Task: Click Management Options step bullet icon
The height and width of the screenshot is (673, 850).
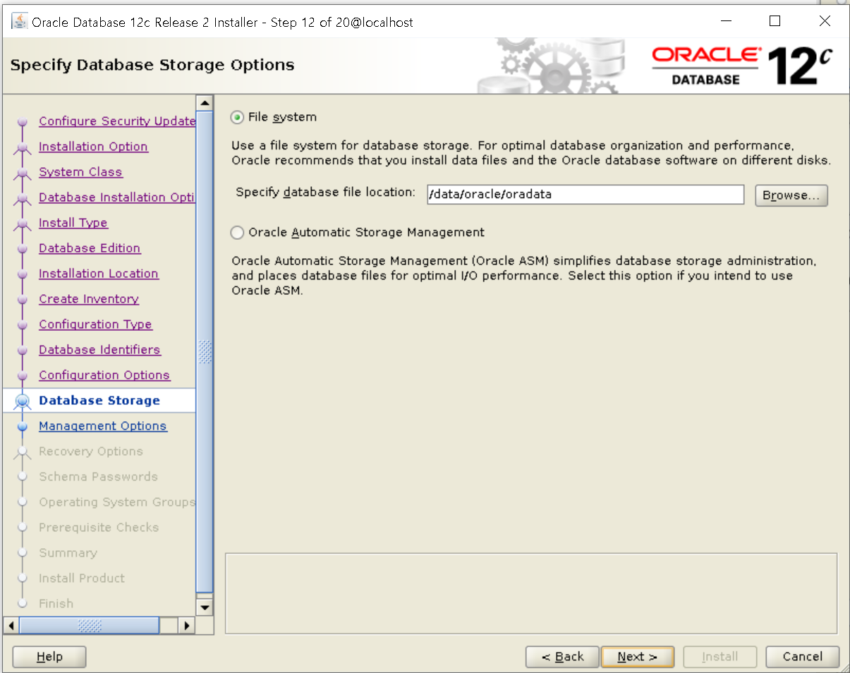Action: [x=23, y=426]
